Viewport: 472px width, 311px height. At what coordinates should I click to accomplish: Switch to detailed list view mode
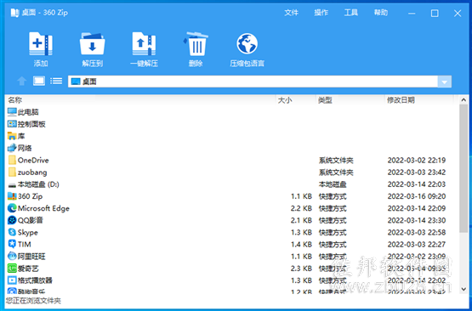pos(56,81)
